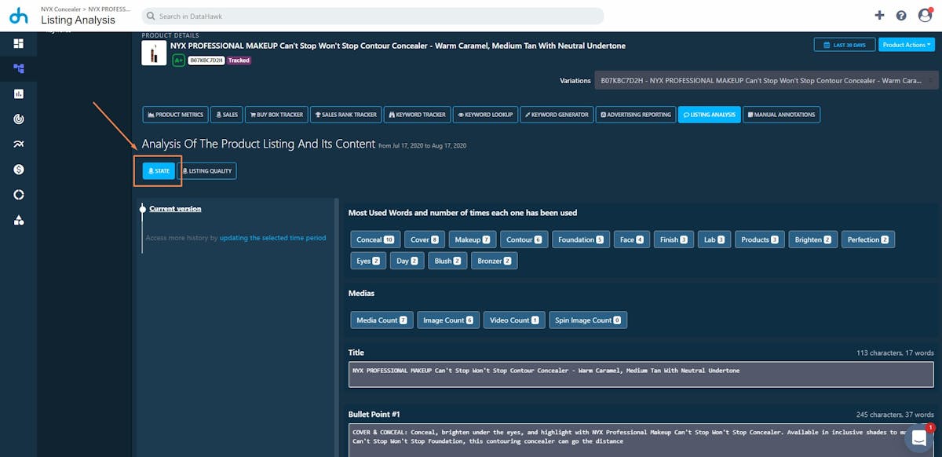The image size is (942, 457).
Task: Click the Day 2 word tag
Action: coord(407,261)
